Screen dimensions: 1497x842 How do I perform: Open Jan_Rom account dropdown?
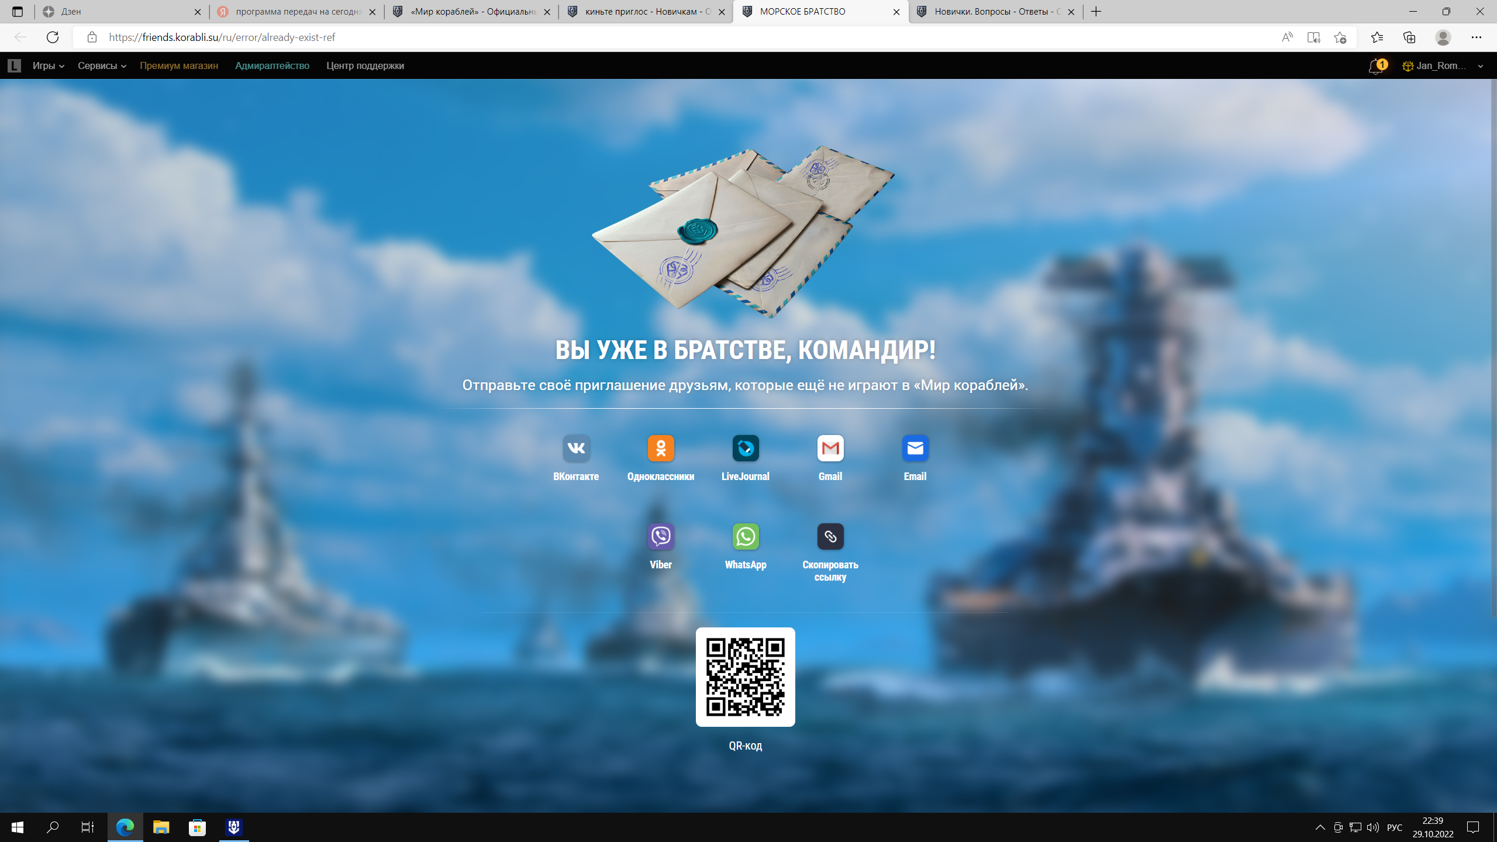click(1442, 66)
